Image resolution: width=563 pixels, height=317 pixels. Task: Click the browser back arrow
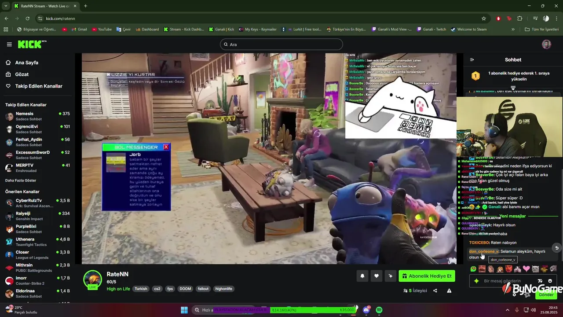(x=6, y=18)
